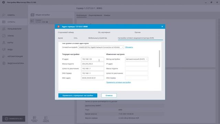This screenshot has height=124, width=220.
Task: Click the dialog's vertical scrollbar
Action: coord(159,59)
